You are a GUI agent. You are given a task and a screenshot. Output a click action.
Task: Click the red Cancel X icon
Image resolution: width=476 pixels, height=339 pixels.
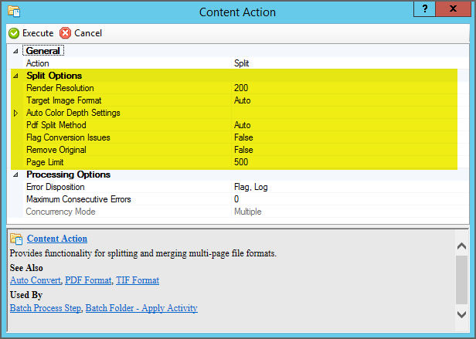point(66,33)
